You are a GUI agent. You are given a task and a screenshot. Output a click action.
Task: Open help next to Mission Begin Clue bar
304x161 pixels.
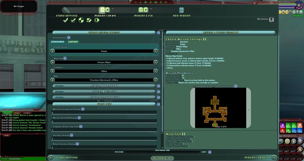158,92
